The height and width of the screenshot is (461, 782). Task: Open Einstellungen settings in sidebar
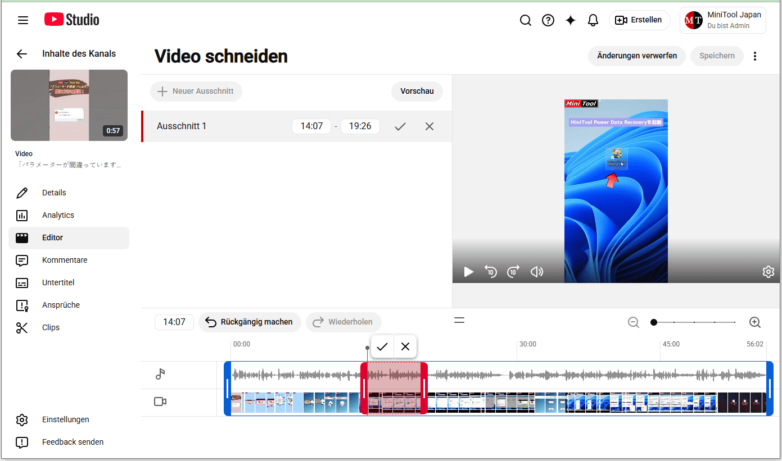[69, 419]
